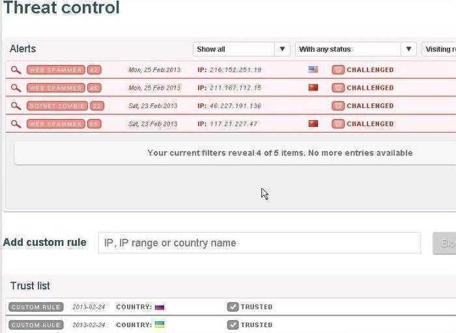456x333 pixels.
Task: Toggle trusted checkmark on first custom rule
Action: (x=233, y=307)
